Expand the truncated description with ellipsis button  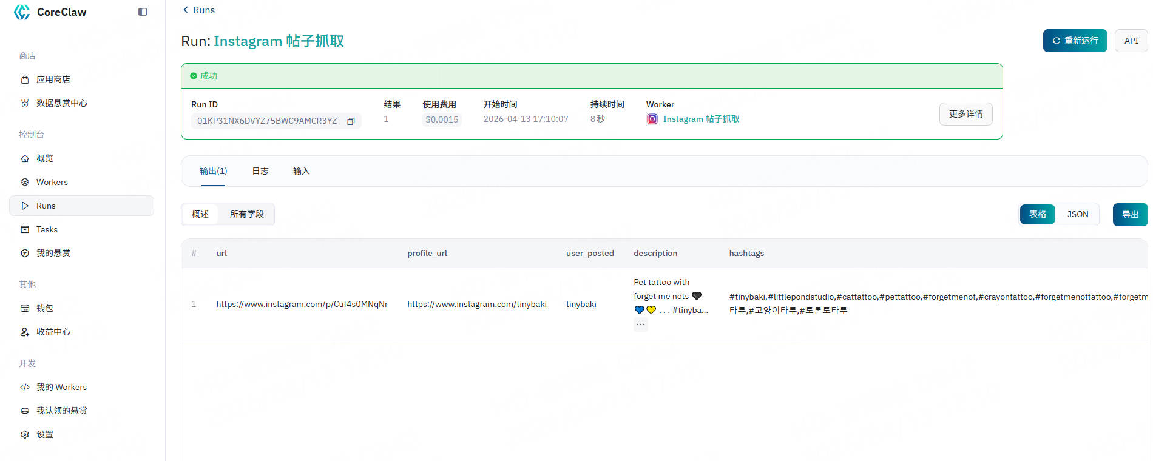point(641,325)
